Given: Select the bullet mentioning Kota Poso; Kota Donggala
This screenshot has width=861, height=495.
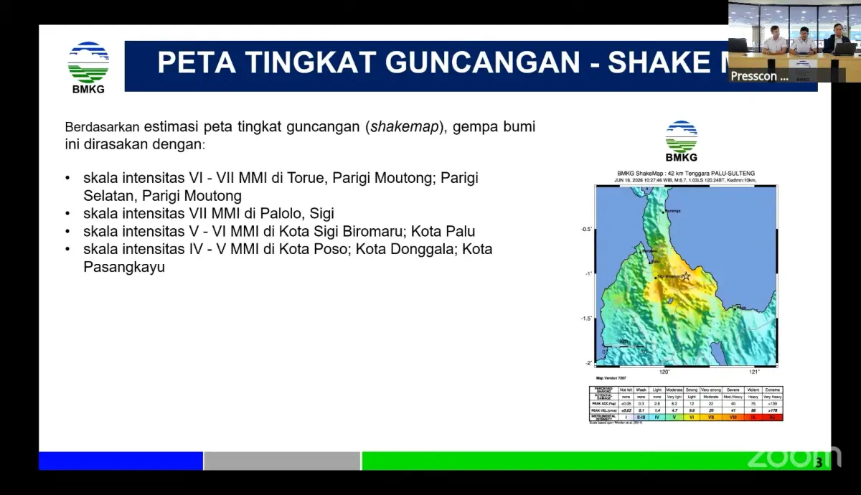Looking at the screenshot, I should point(288,258).
